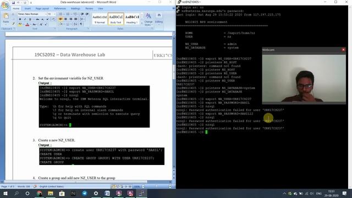Click the Shading paint bucket icon
The image size is (352, 198).
point(61,24)
